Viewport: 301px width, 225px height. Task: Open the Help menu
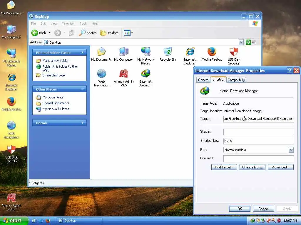tap(95, 23)
